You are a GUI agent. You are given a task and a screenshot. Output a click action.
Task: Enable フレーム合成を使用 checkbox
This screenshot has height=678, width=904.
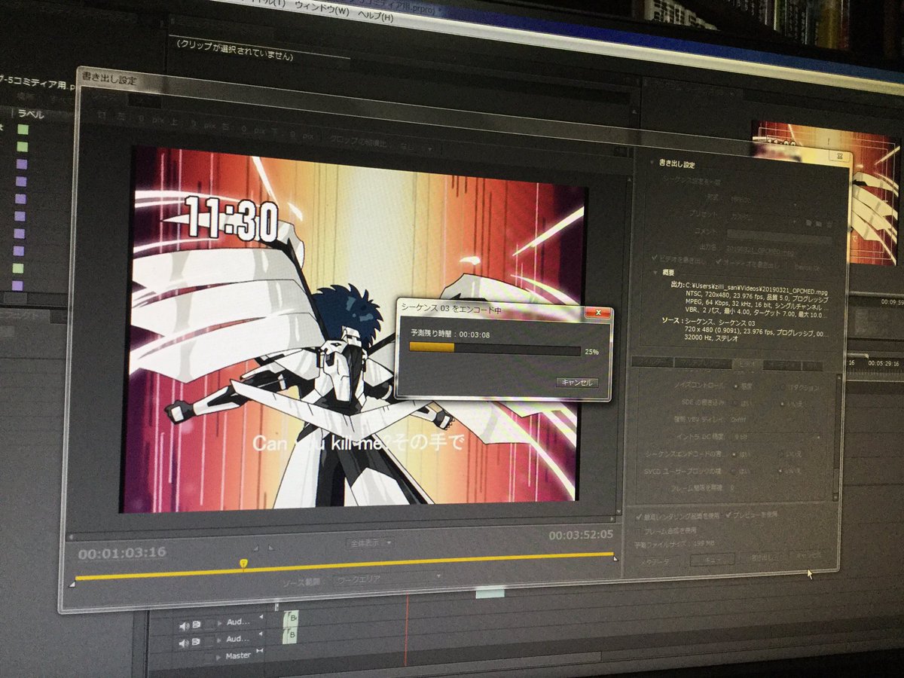coord(639,531)
